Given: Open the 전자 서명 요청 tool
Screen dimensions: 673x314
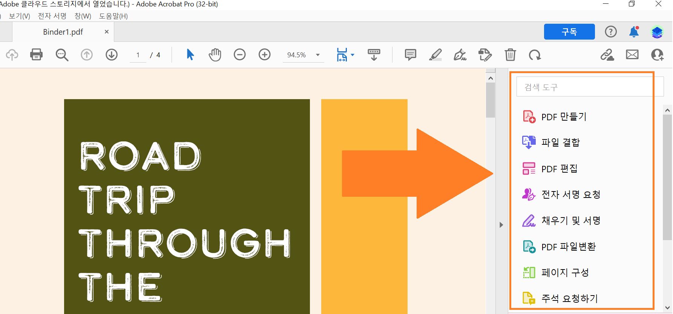Looking at the screenshot, I should pos(561,195).
